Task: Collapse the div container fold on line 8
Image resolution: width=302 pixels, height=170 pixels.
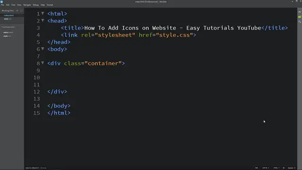Action: (43, 63)
